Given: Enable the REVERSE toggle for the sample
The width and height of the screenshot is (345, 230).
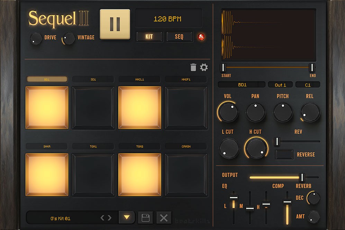Looking at the screenshot, I should [284, 155].
